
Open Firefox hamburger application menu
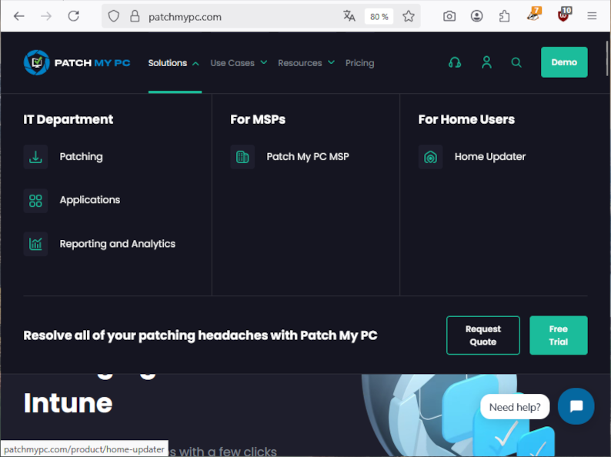(x=592, y=16)
